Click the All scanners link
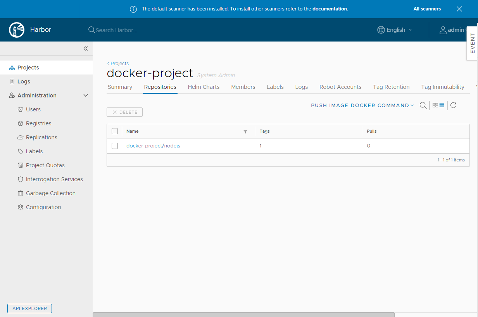The height and width of the screenshot is (317, 478). [x=427, y=9]
